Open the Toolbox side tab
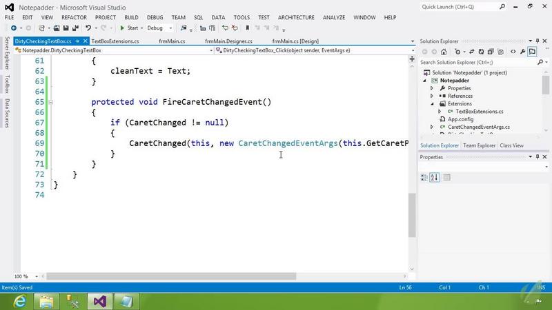Viewport: 552px width, 310px height. pyautogui.click(x=7, y=84)
